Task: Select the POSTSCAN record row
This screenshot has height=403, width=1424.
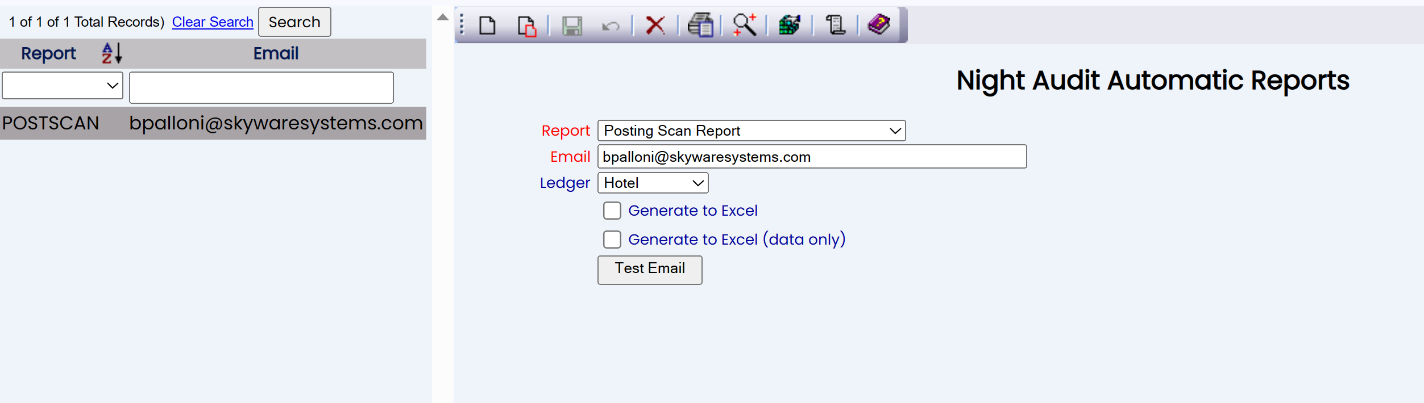Action: pyautogui.click(x=213, y=123)
